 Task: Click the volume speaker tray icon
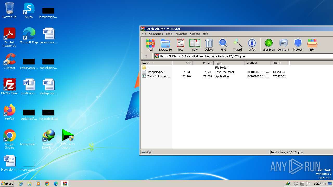point(295,184)
